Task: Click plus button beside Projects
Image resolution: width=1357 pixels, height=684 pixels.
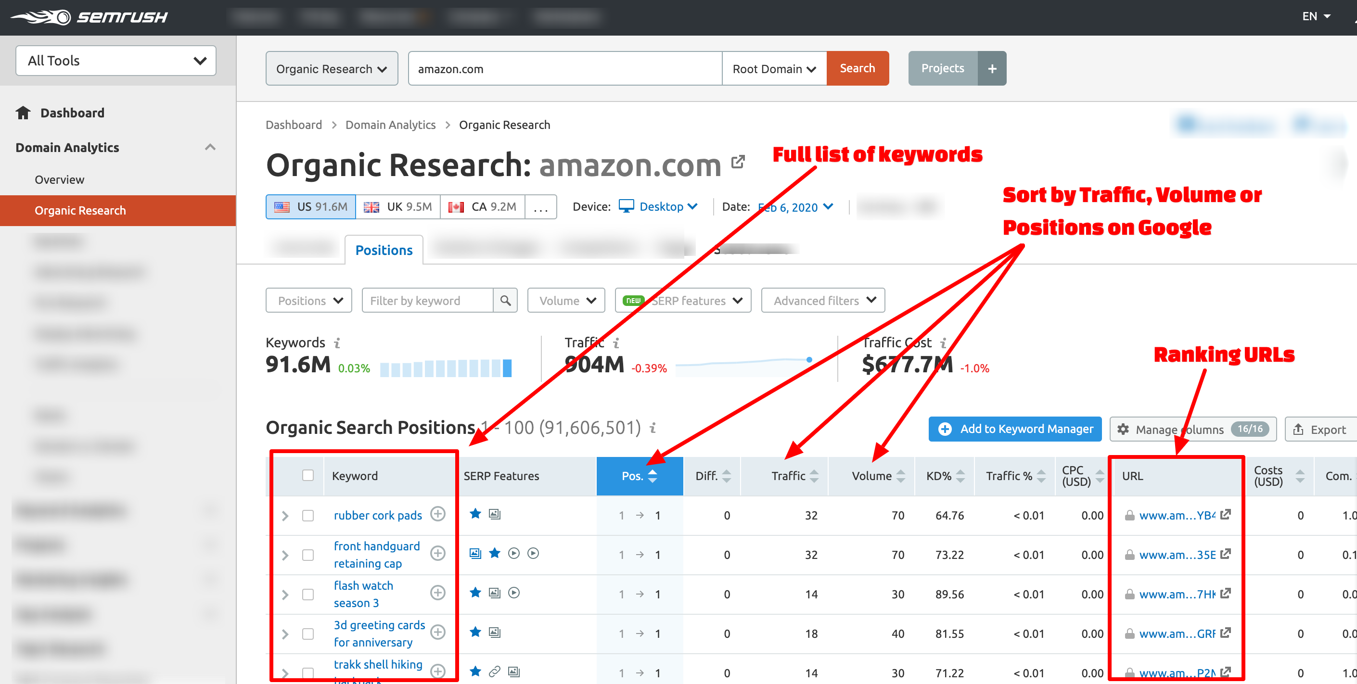Action: coord(991,68)
